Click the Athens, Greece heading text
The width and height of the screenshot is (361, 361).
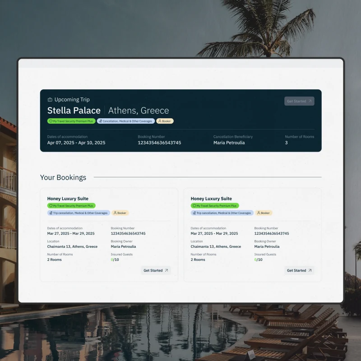[139, 111]
